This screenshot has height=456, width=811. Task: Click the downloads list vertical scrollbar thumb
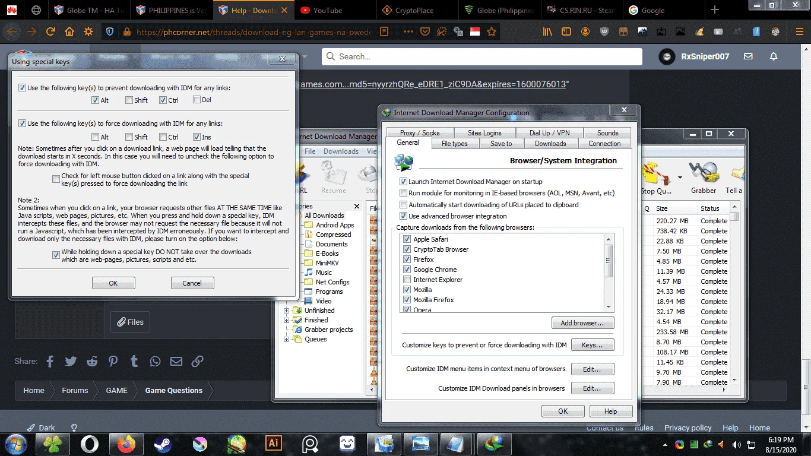click(734, 217)
